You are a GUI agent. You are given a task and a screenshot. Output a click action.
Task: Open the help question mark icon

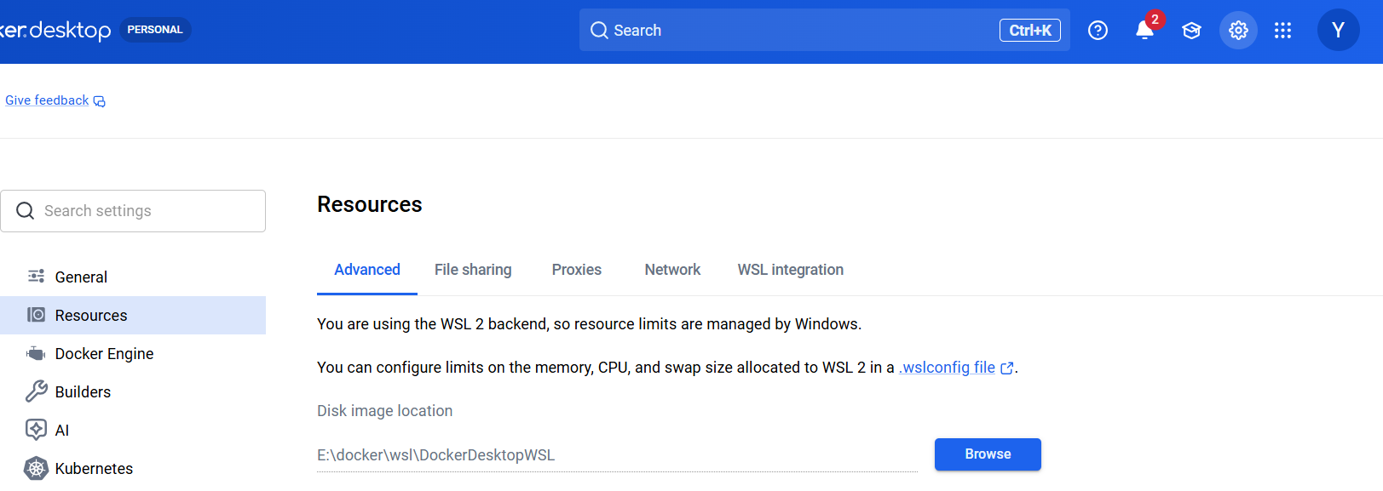(1098, 31)
